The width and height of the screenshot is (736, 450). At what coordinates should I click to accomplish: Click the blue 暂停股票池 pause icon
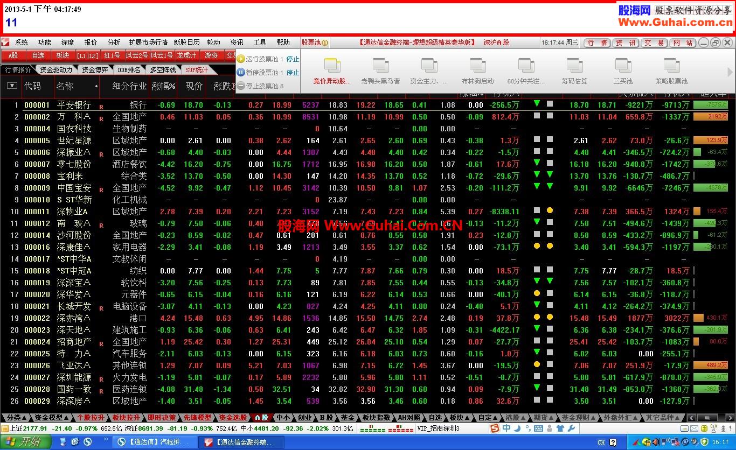click(241, 72)
